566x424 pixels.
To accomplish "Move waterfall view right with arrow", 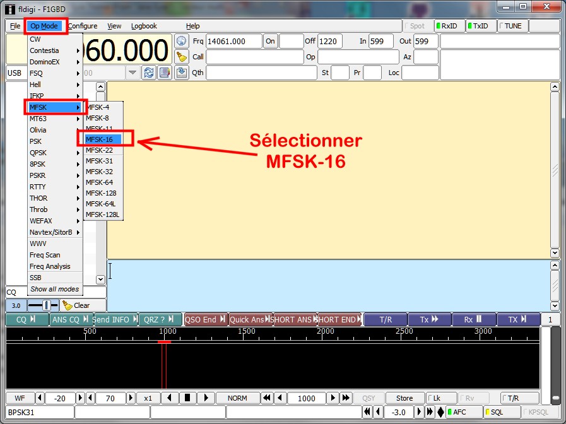I will tap(206, 397).
